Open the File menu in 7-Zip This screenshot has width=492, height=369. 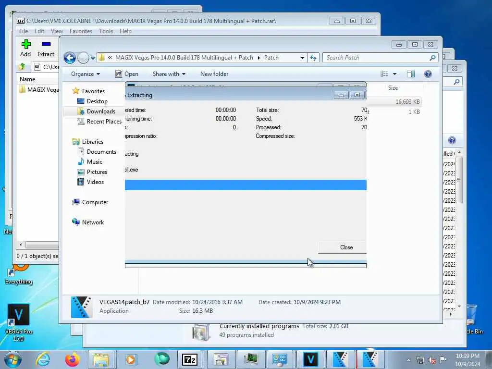[x=24, y=31]
